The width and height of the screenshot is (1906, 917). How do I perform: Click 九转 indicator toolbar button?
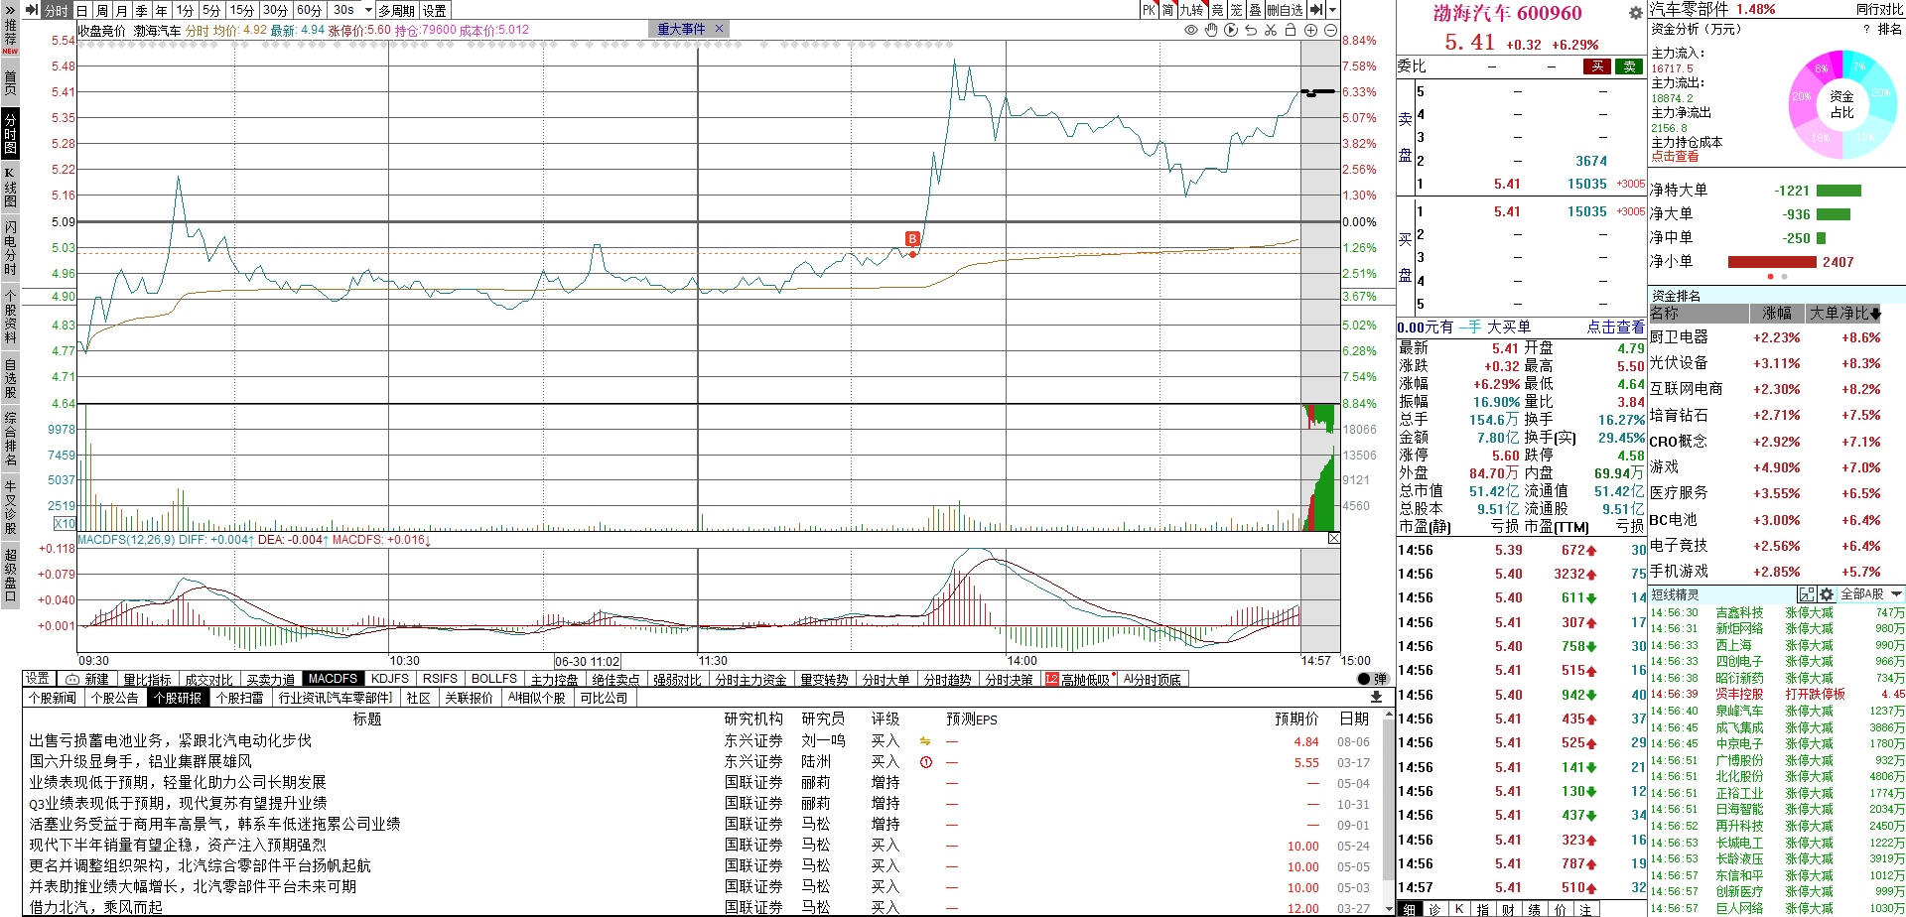(1191, 10)
